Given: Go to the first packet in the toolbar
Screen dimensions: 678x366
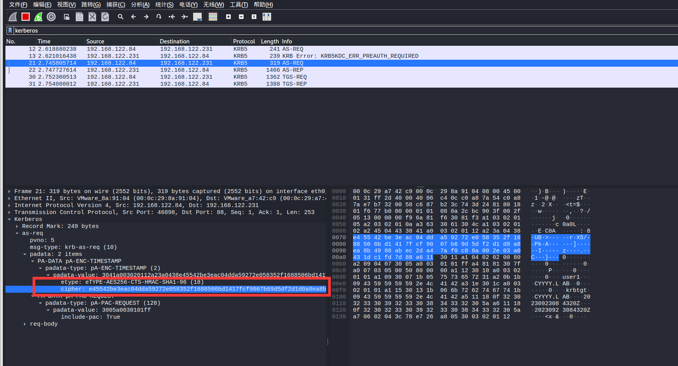Looking at the screenshot, I should (172, 17).
